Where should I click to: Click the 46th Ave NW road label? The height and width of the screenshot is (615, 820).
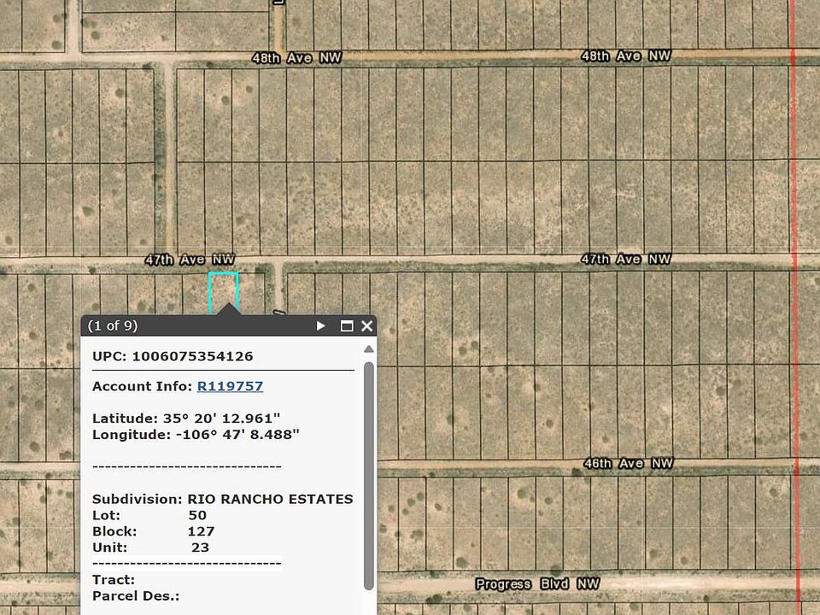pos(628,463)
